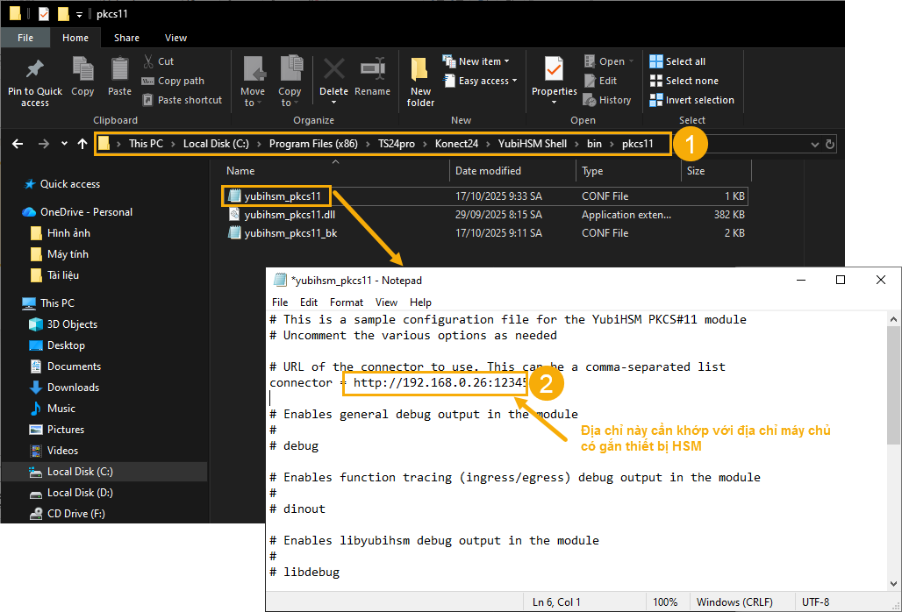Go up one folder level
The image size is (902, 612).
(82, 144)
